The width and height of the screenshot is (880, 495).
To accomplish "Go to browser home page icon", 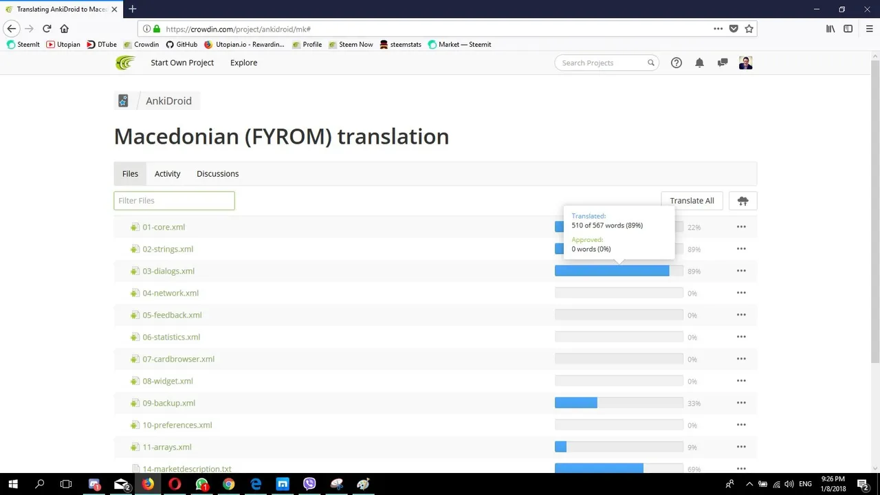I will click(x=65, y=29).
